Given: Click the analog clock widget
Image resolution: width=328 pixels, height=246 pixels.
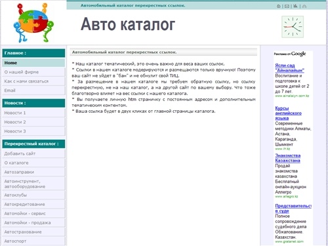Looking at the screenshot, I should (293, 27).
